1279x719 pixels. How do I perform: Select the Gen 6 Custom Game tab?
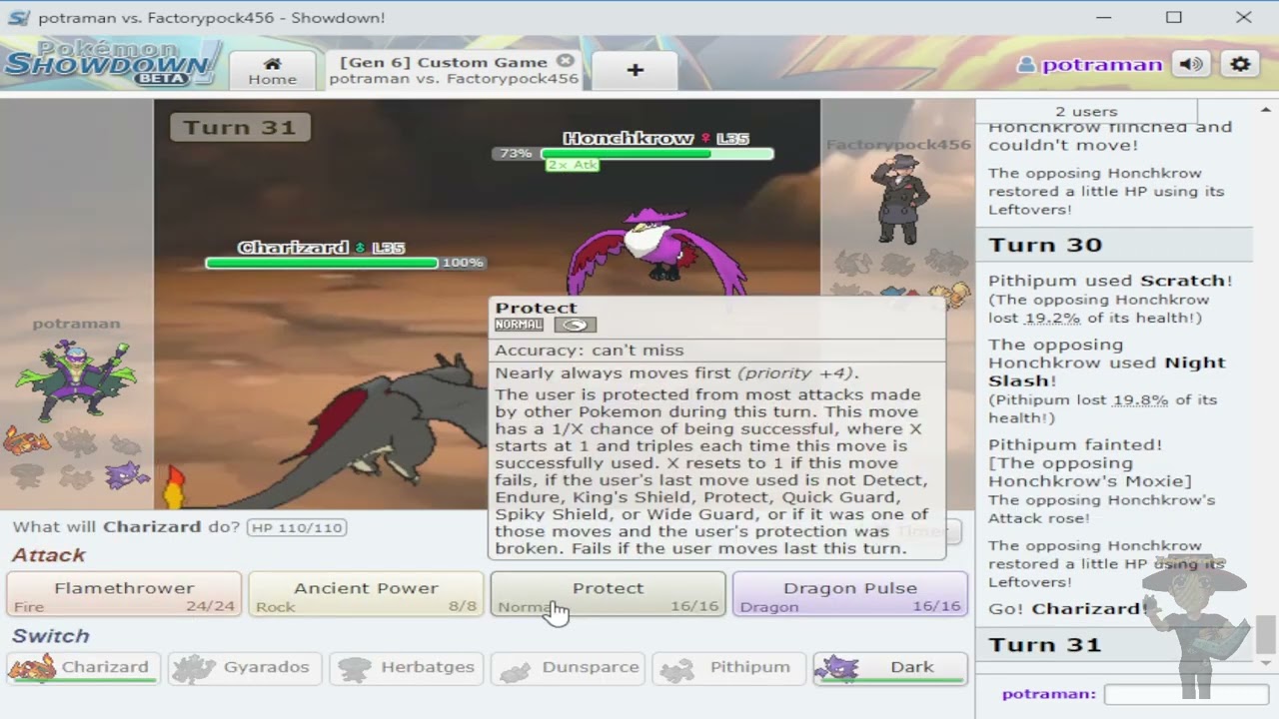click(x=453, y=70)
